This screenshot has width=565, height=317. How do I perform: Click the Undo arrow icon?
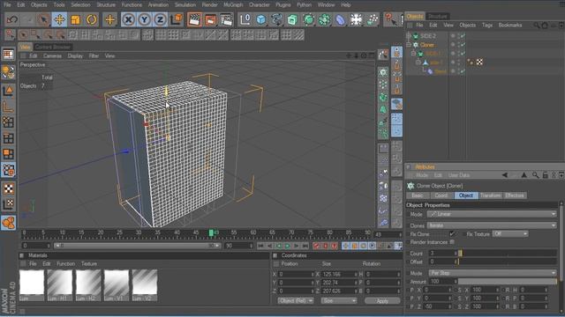11,19
